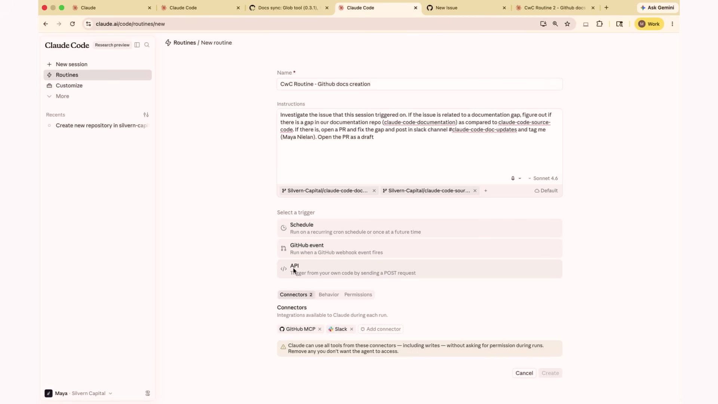Open the sidebar search icon
This screenshot has width=718, height=404.
coord(147,45)
